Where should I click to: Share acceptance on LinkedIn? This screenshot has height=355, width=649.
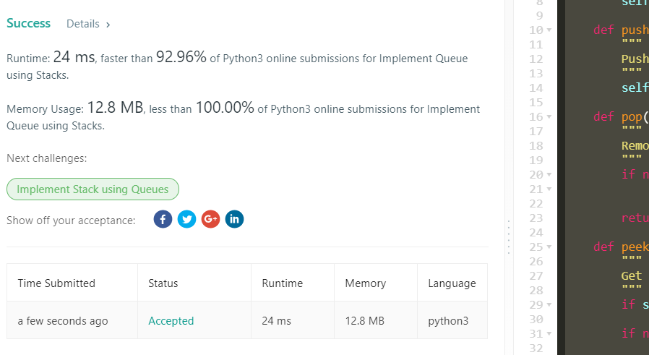(234, 219)
